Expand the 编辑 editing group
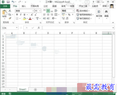Screen dimensions: 117x95 point(106,14)
